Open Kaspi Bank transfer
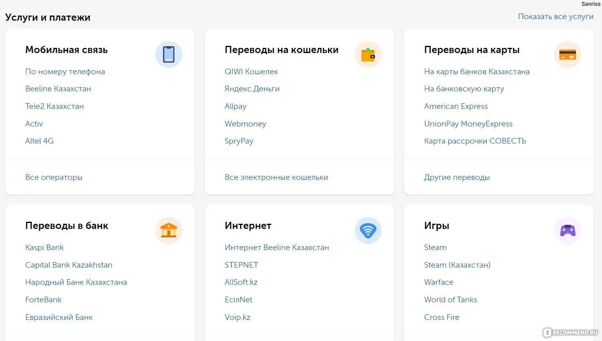The height and width of the screenshot is (341, 602). [x=44, y=248]
